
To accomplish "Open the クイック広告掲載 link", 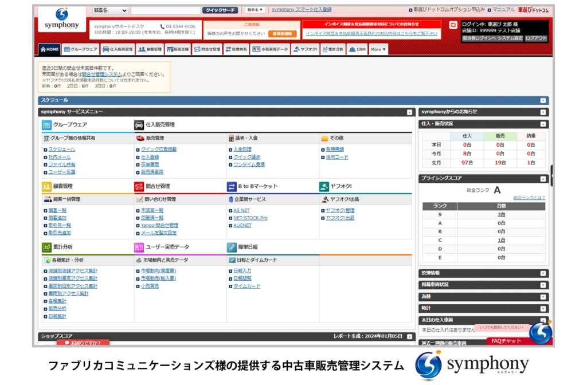I will click(159, 150).
